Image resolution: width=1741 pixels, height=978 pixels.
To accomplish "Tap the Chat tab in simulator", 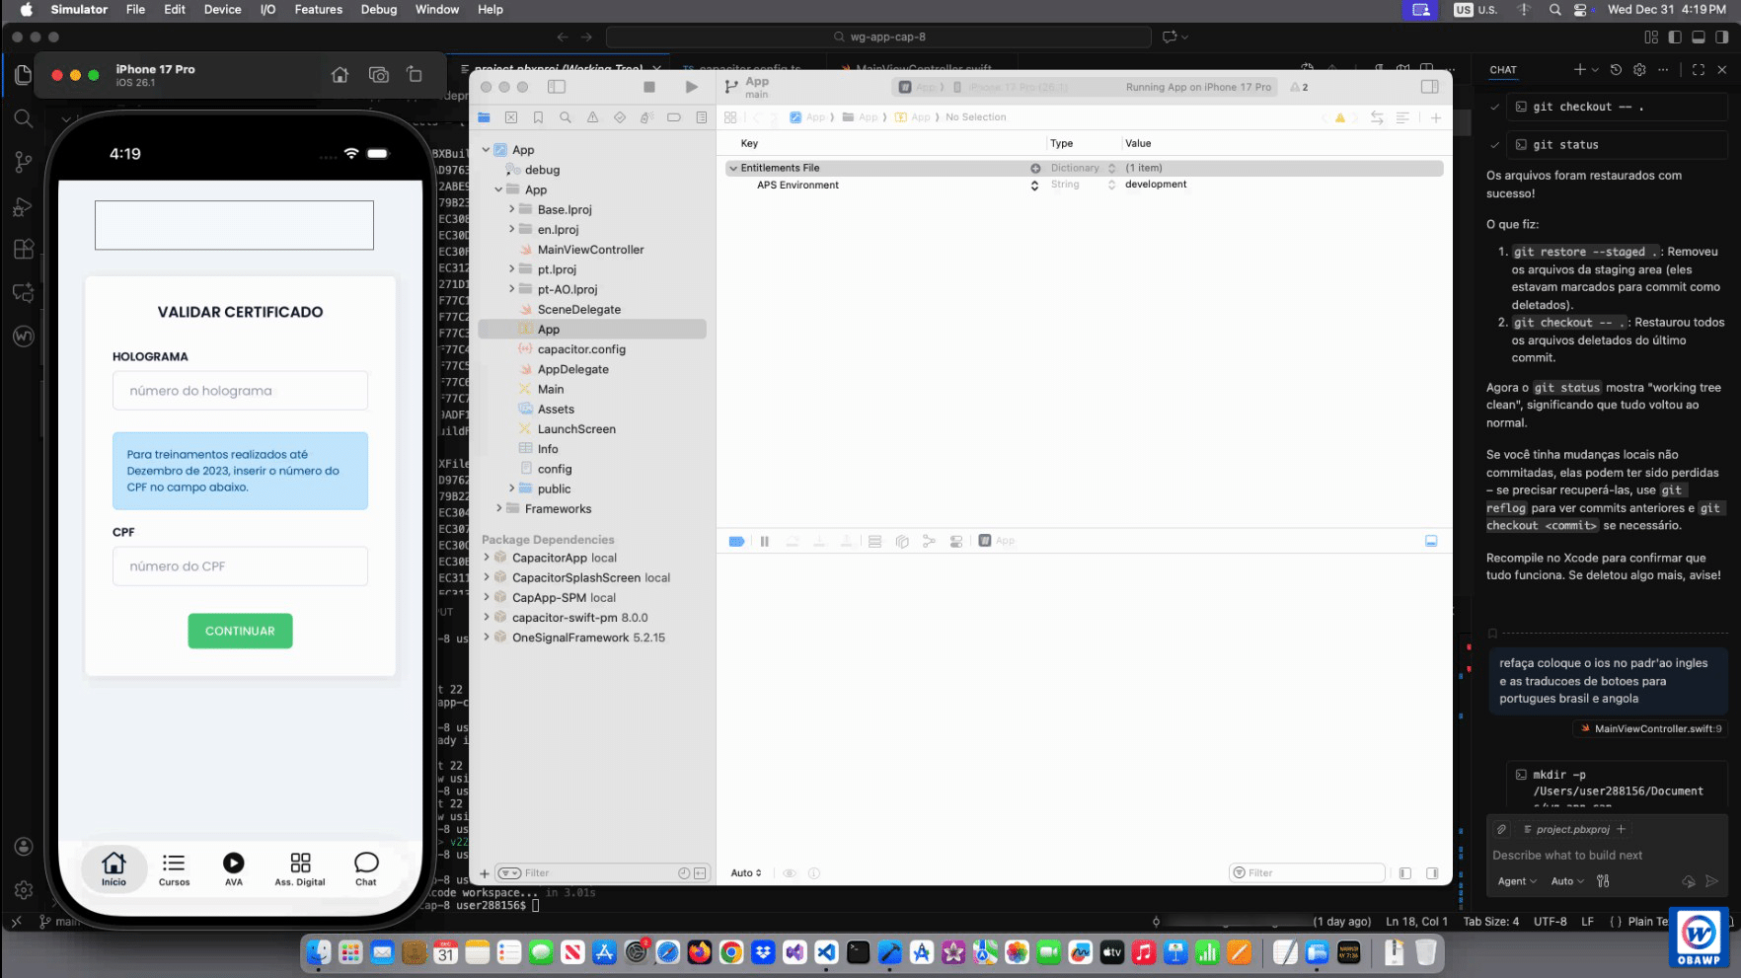I will click(366, 868).
